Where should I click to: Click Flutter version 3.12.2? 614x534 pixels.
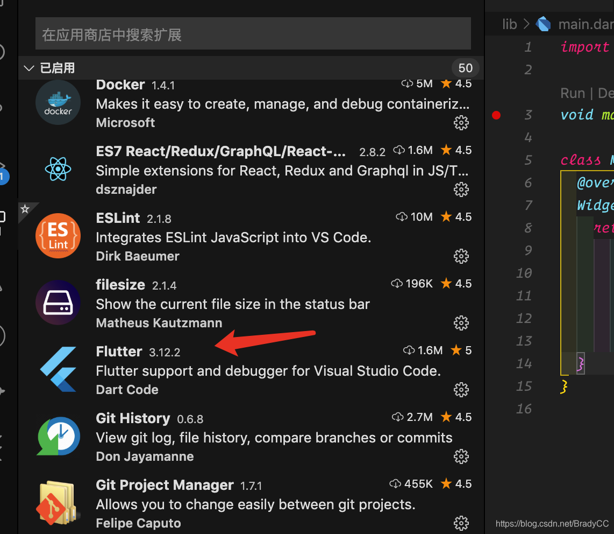point(165,353)
